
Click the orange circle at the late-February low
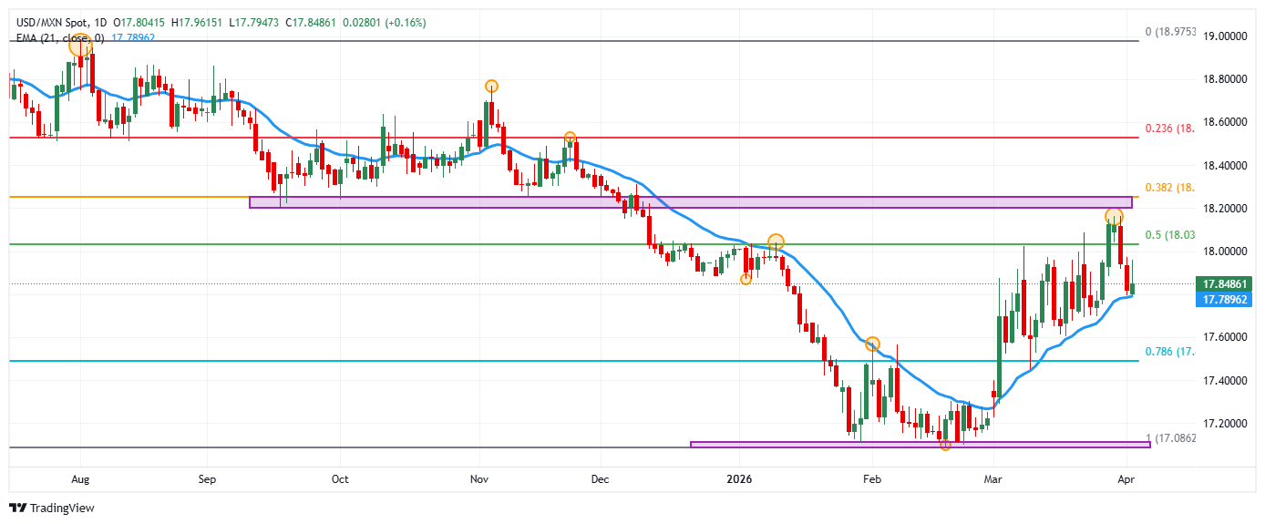coord(945,445)
